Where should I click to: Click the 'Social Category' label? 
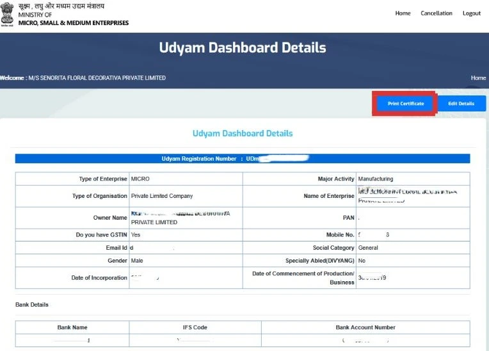coord(333,247)
